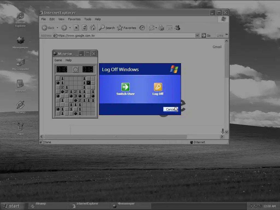Click the Edit icon after Print

pos(169,28)
